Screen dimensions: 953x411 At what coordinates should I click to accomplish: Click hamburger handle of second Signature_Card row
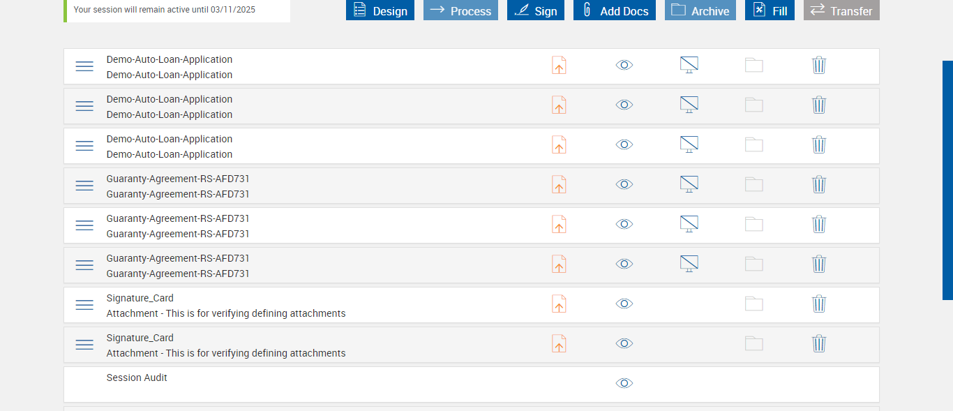click(84, 345)
